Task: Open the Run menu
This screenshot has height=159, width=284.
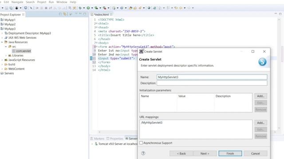Action: [x=51, y=2]
